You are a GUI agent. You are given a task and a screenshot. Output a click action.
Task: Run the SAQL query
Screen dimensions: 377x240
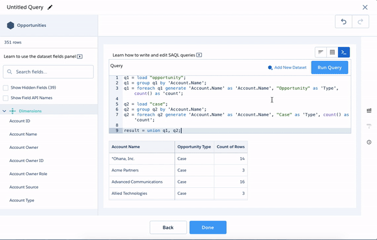coord(329,68)
